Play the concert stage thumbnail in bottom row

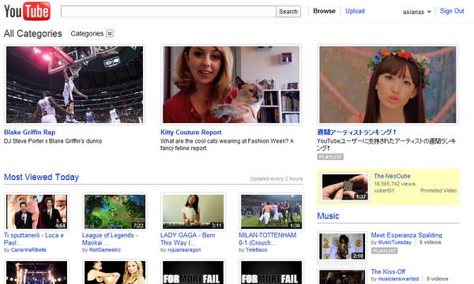pos(36,272)
